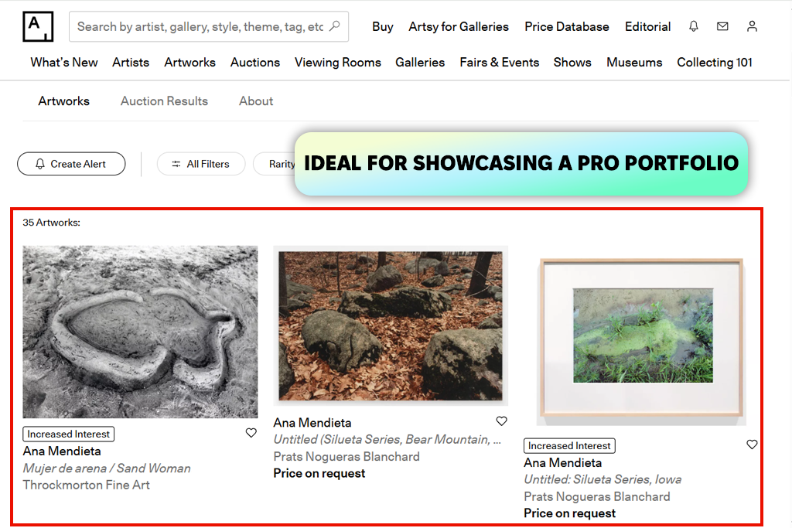The width and height of the screenshot is (792, 528).
Task: Click the search magnifier icon
Action: 335,26
